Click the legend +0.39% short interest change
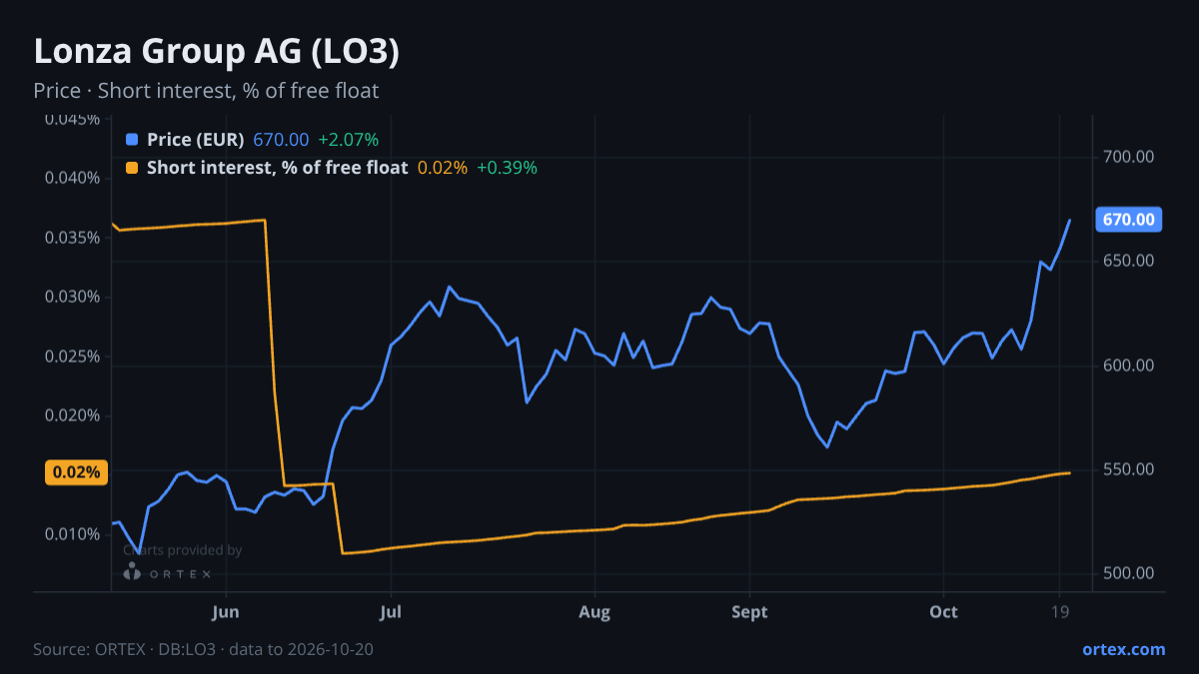Image resolution: width=1199 pixels, height=674 pixels. (507, 168)
